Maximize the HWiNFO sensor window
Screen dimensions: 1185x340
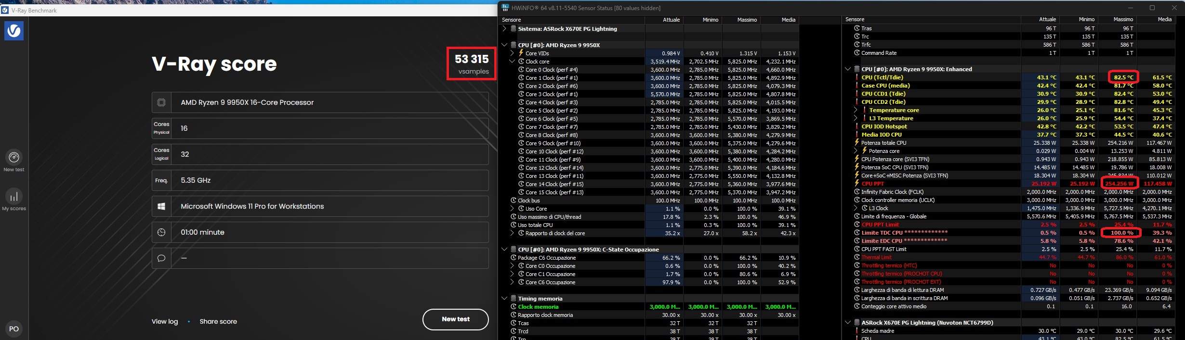tap(1152, 8)
